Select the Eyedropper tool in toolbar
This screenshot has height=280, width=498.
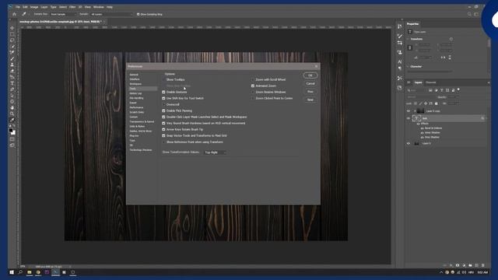12,120
